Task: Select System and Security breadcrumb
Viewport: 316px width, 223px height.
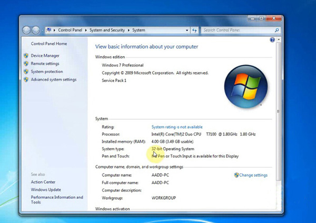Action: (x=107, y=30)
